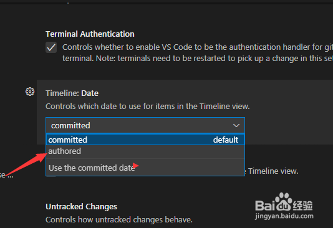Click the large red arrow pointing at authored
This screenshot has width=333, height=228.
point(26,164)
